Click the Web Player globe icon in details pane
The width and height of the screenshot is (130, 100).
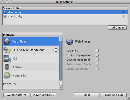coord(70,42)
